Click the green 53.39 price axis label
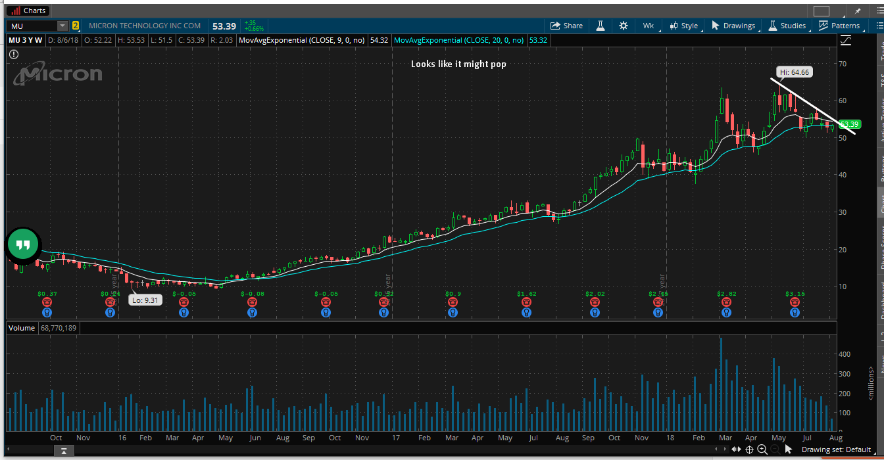This screenshot has height=460, width=884. click(849, 124)
